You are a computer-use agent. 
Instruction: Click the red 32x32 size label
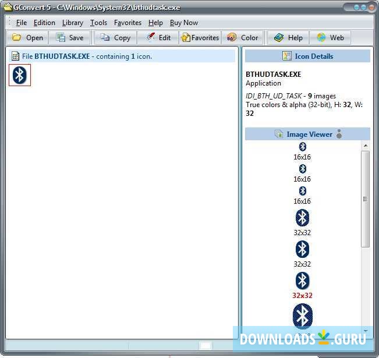302,295
